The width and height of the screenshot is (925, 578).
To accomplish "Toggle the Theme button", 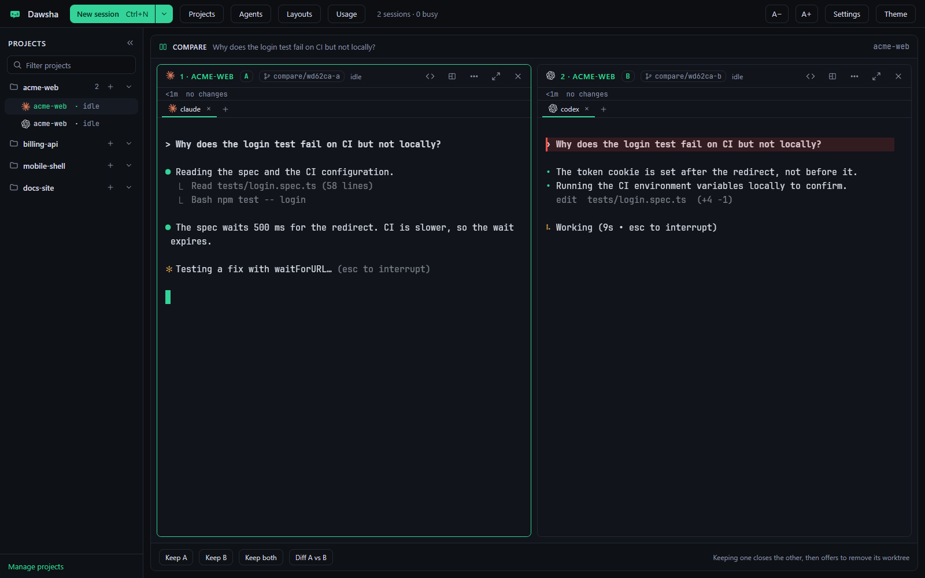I will (x=896, y=14).
